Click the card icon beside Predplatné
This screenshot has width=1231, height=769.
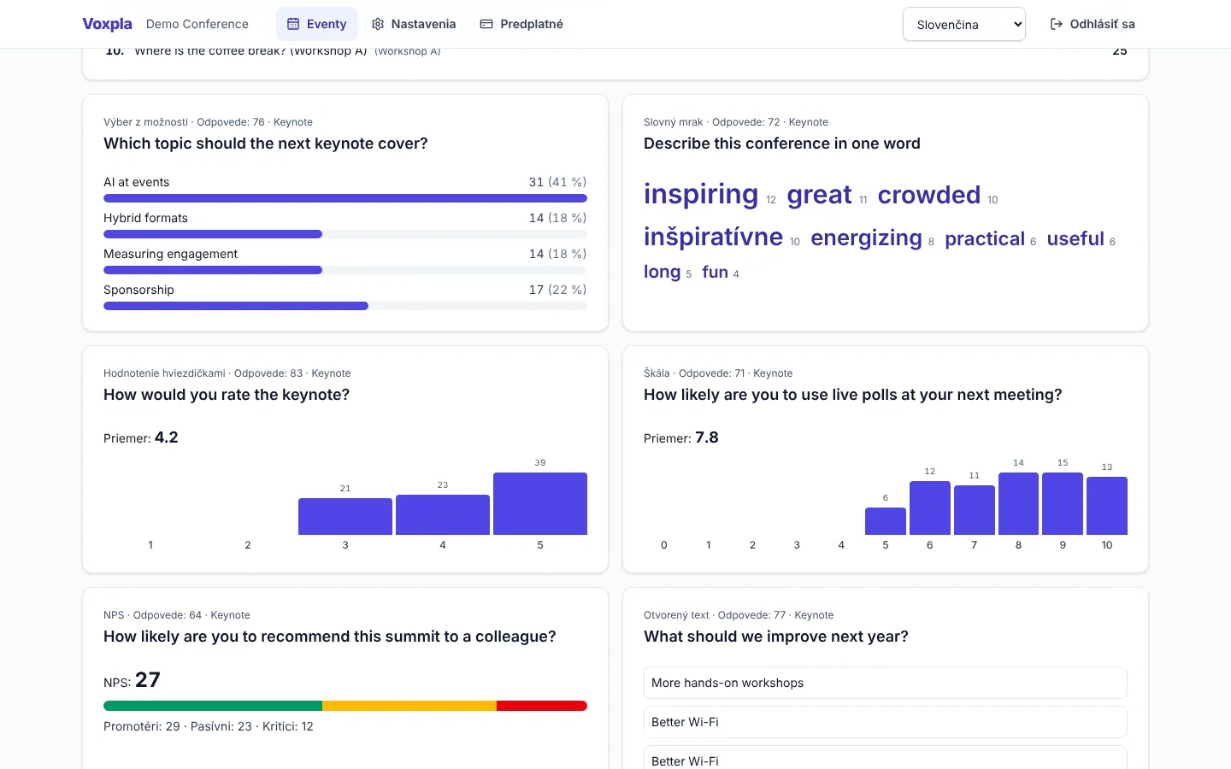(486, 24)
